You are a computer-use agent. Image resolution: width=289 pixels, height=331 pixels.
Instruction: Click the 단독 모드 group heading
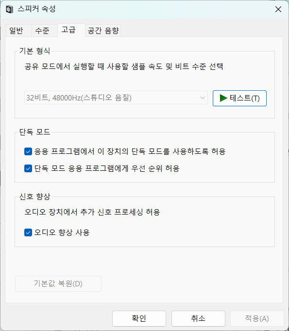click(34, 132)
